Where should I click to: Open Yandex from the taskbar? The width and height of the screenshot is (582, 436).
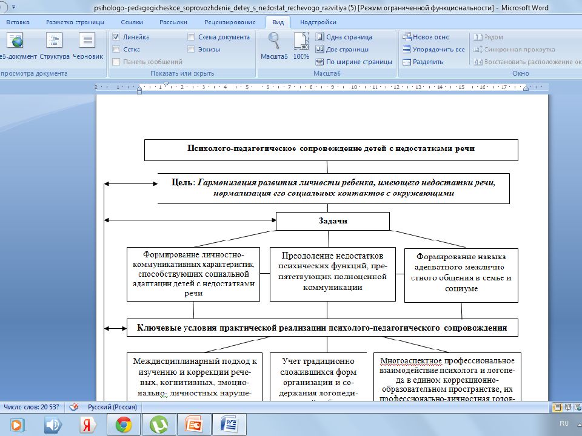[x=87, y=424]
